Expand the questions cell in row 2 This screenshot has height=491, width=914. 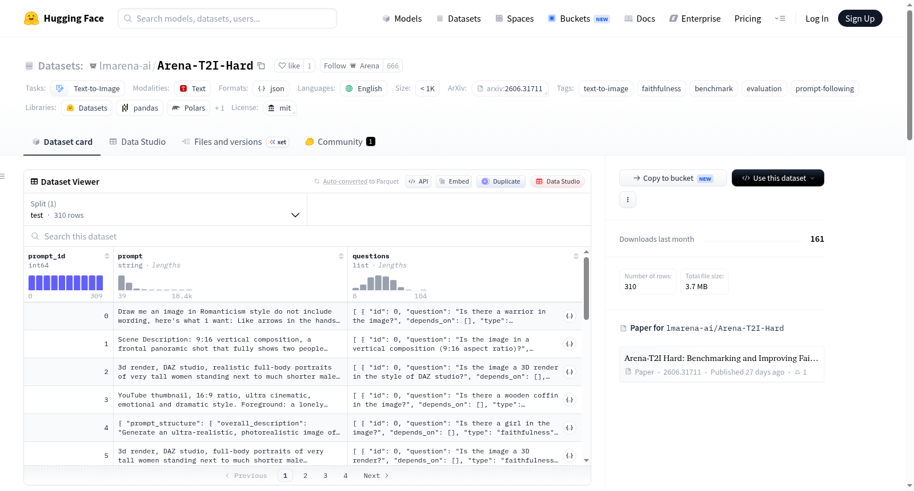pos(570,372)
